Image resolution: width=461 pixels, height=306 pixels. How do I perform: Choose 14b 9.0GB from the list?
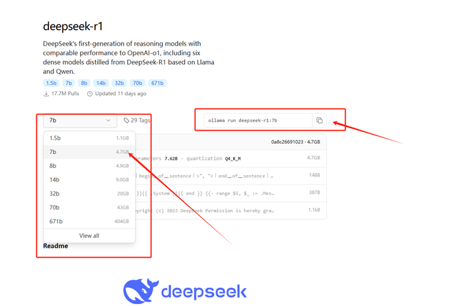pos(89,180)
